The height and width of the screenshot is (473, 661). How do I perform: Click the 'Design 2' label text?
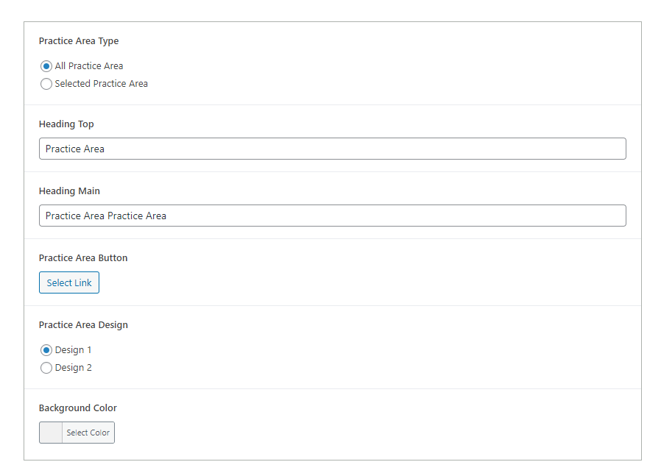tap(73, 368)
